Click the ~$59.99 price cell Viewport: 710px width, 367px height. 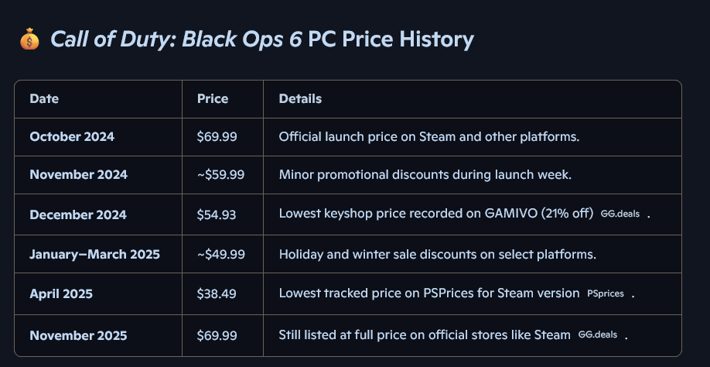[x=220, y=175]
